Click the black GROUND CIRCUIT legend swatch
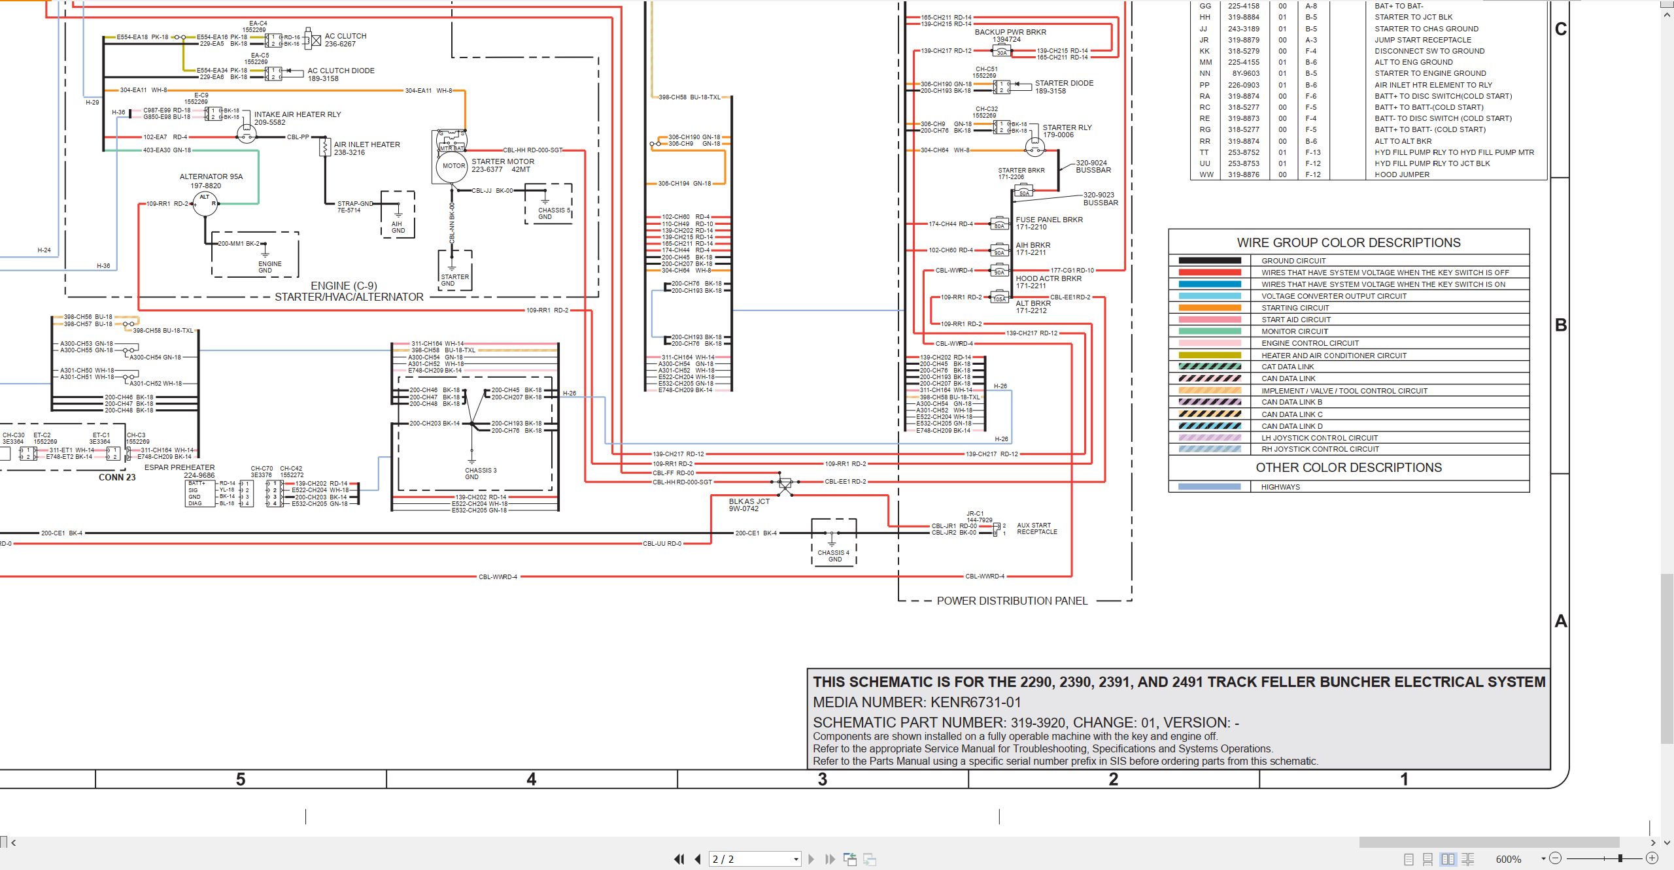 coord(1210,260)
